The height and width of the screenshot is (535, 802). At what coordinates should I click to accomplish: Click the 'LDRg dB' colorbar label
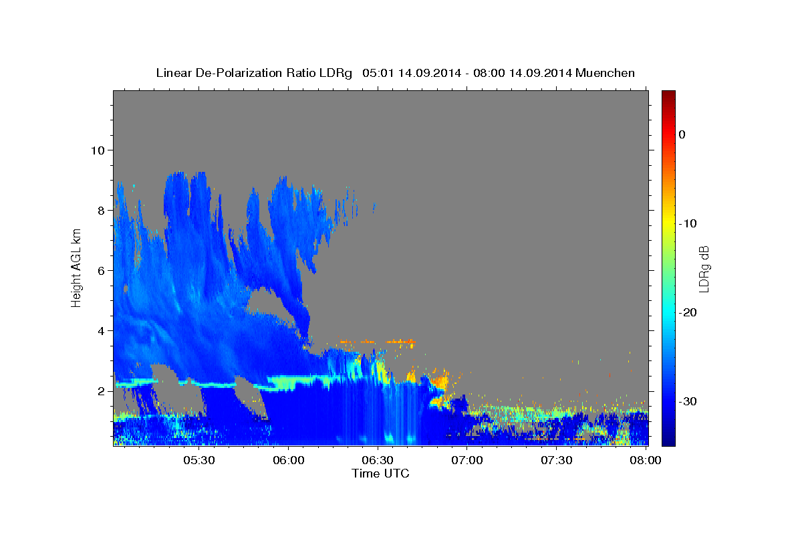(x=703, y=269)
